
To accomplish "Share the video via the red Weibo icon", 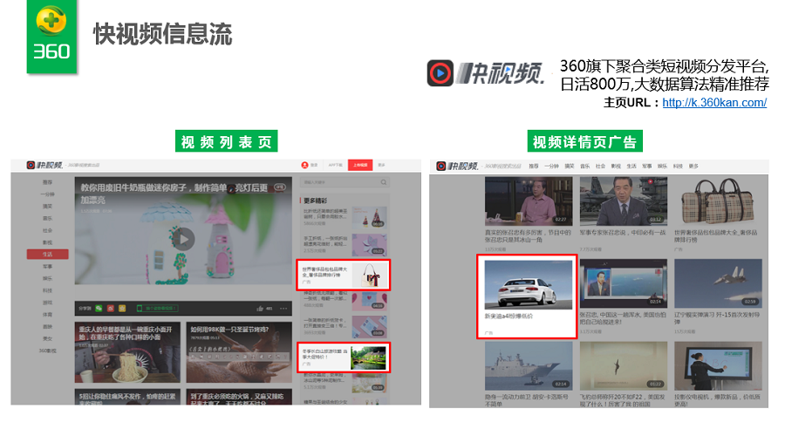I will (111, 309).
